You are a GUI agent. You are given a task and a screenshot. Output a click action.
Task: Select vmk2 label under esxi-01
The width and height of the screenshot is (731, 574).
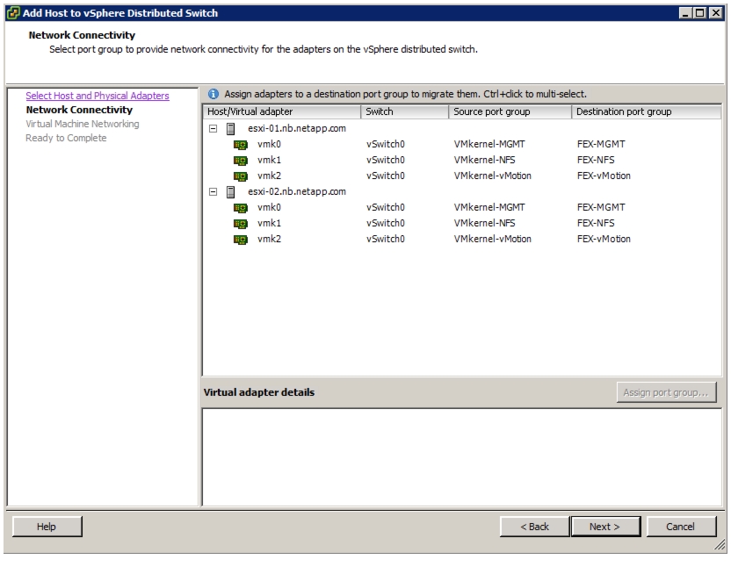point(269,176)
